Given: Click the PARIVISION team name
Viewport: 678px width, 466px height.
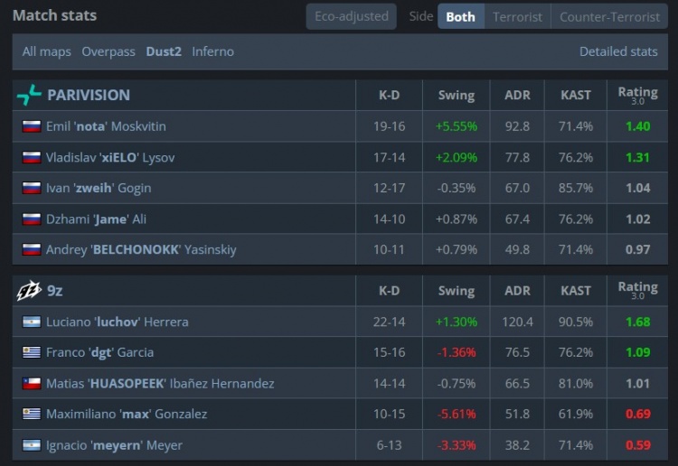Looking at the screenshot, I should pos(89,95).
